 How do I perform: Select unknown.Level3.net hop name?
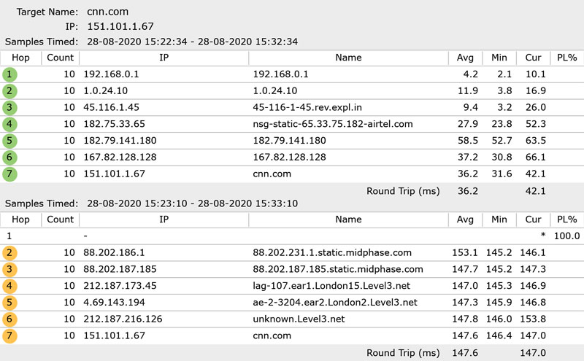tap(299, 319)
